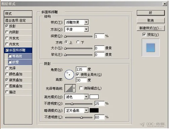Toggle the 消除锯齿 checkbox
Image resolution: width=169 pixels, height=129 pixels.
[81, 88]
